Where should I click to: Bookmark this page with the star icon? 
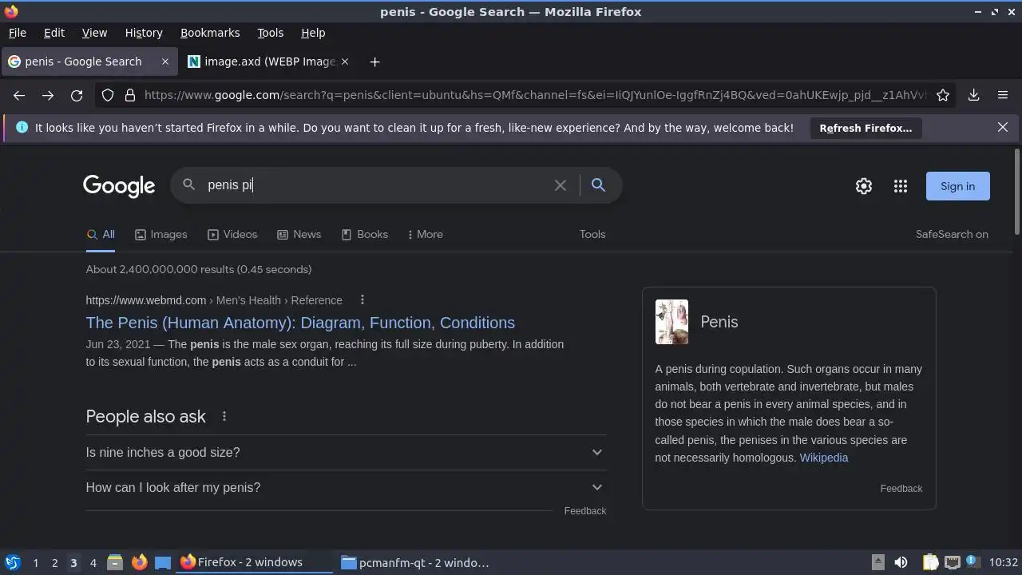[x=943, y=95]
